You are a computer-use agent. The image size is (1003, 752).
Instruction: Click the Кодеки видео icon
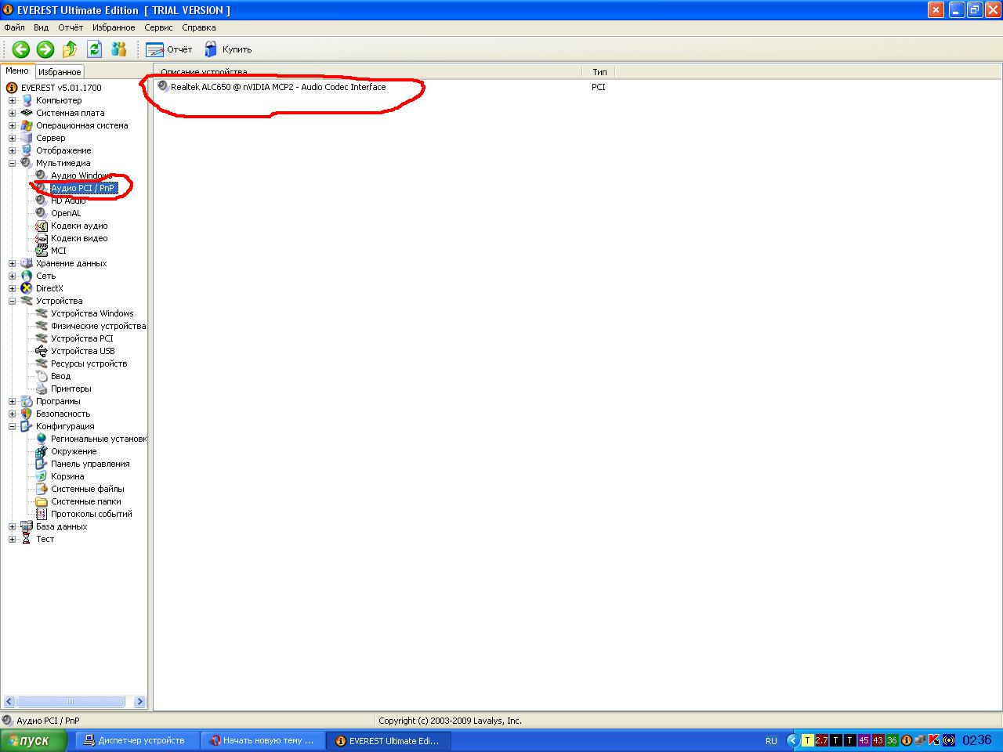(x=42, y=238)
